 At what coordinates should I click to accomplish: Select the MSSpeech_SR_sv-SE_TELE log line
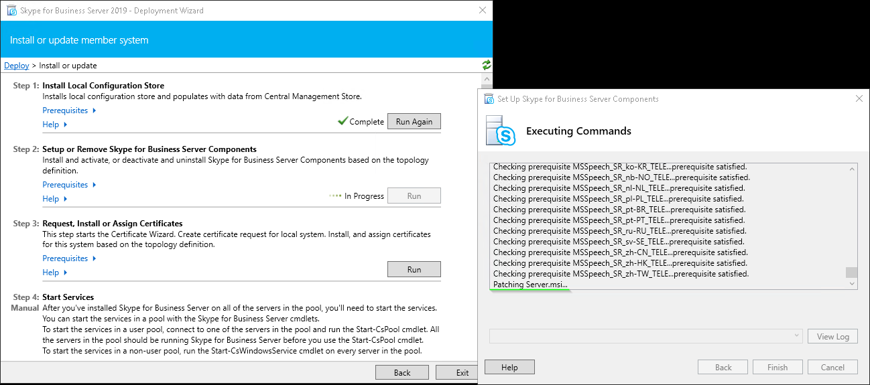(619, 242)
